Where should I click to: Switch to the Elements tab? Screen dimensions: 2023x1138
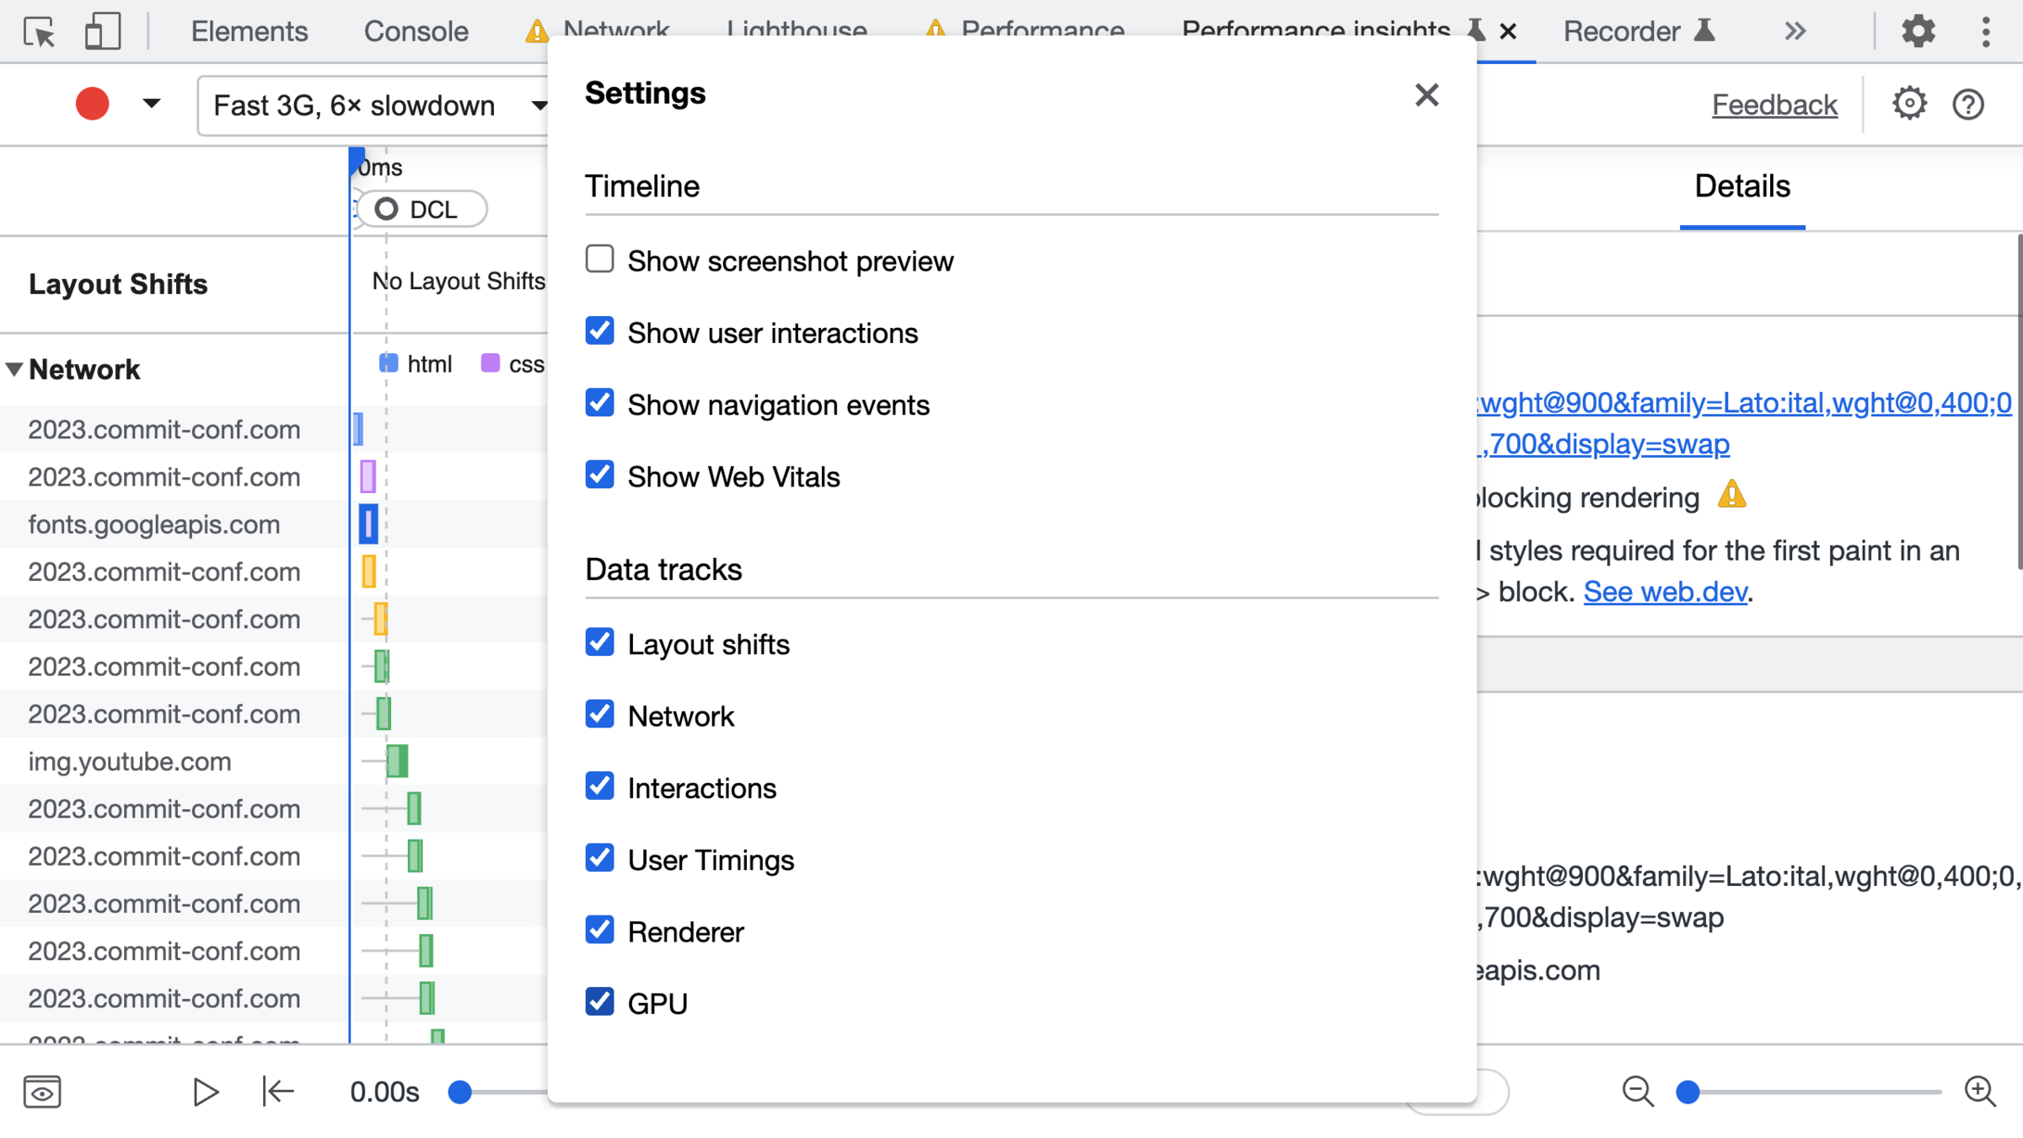pyautogui.click(x=249, y=32)
